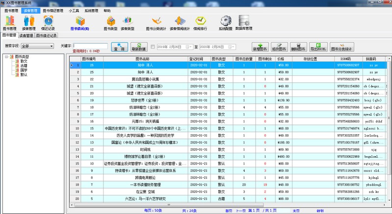Click in the 关键字 input field
392x214 pixels.
click(90, 46)
